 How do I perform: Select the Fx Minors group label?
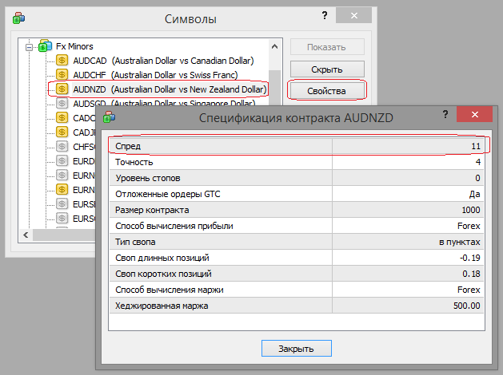(x=74, y=46)
